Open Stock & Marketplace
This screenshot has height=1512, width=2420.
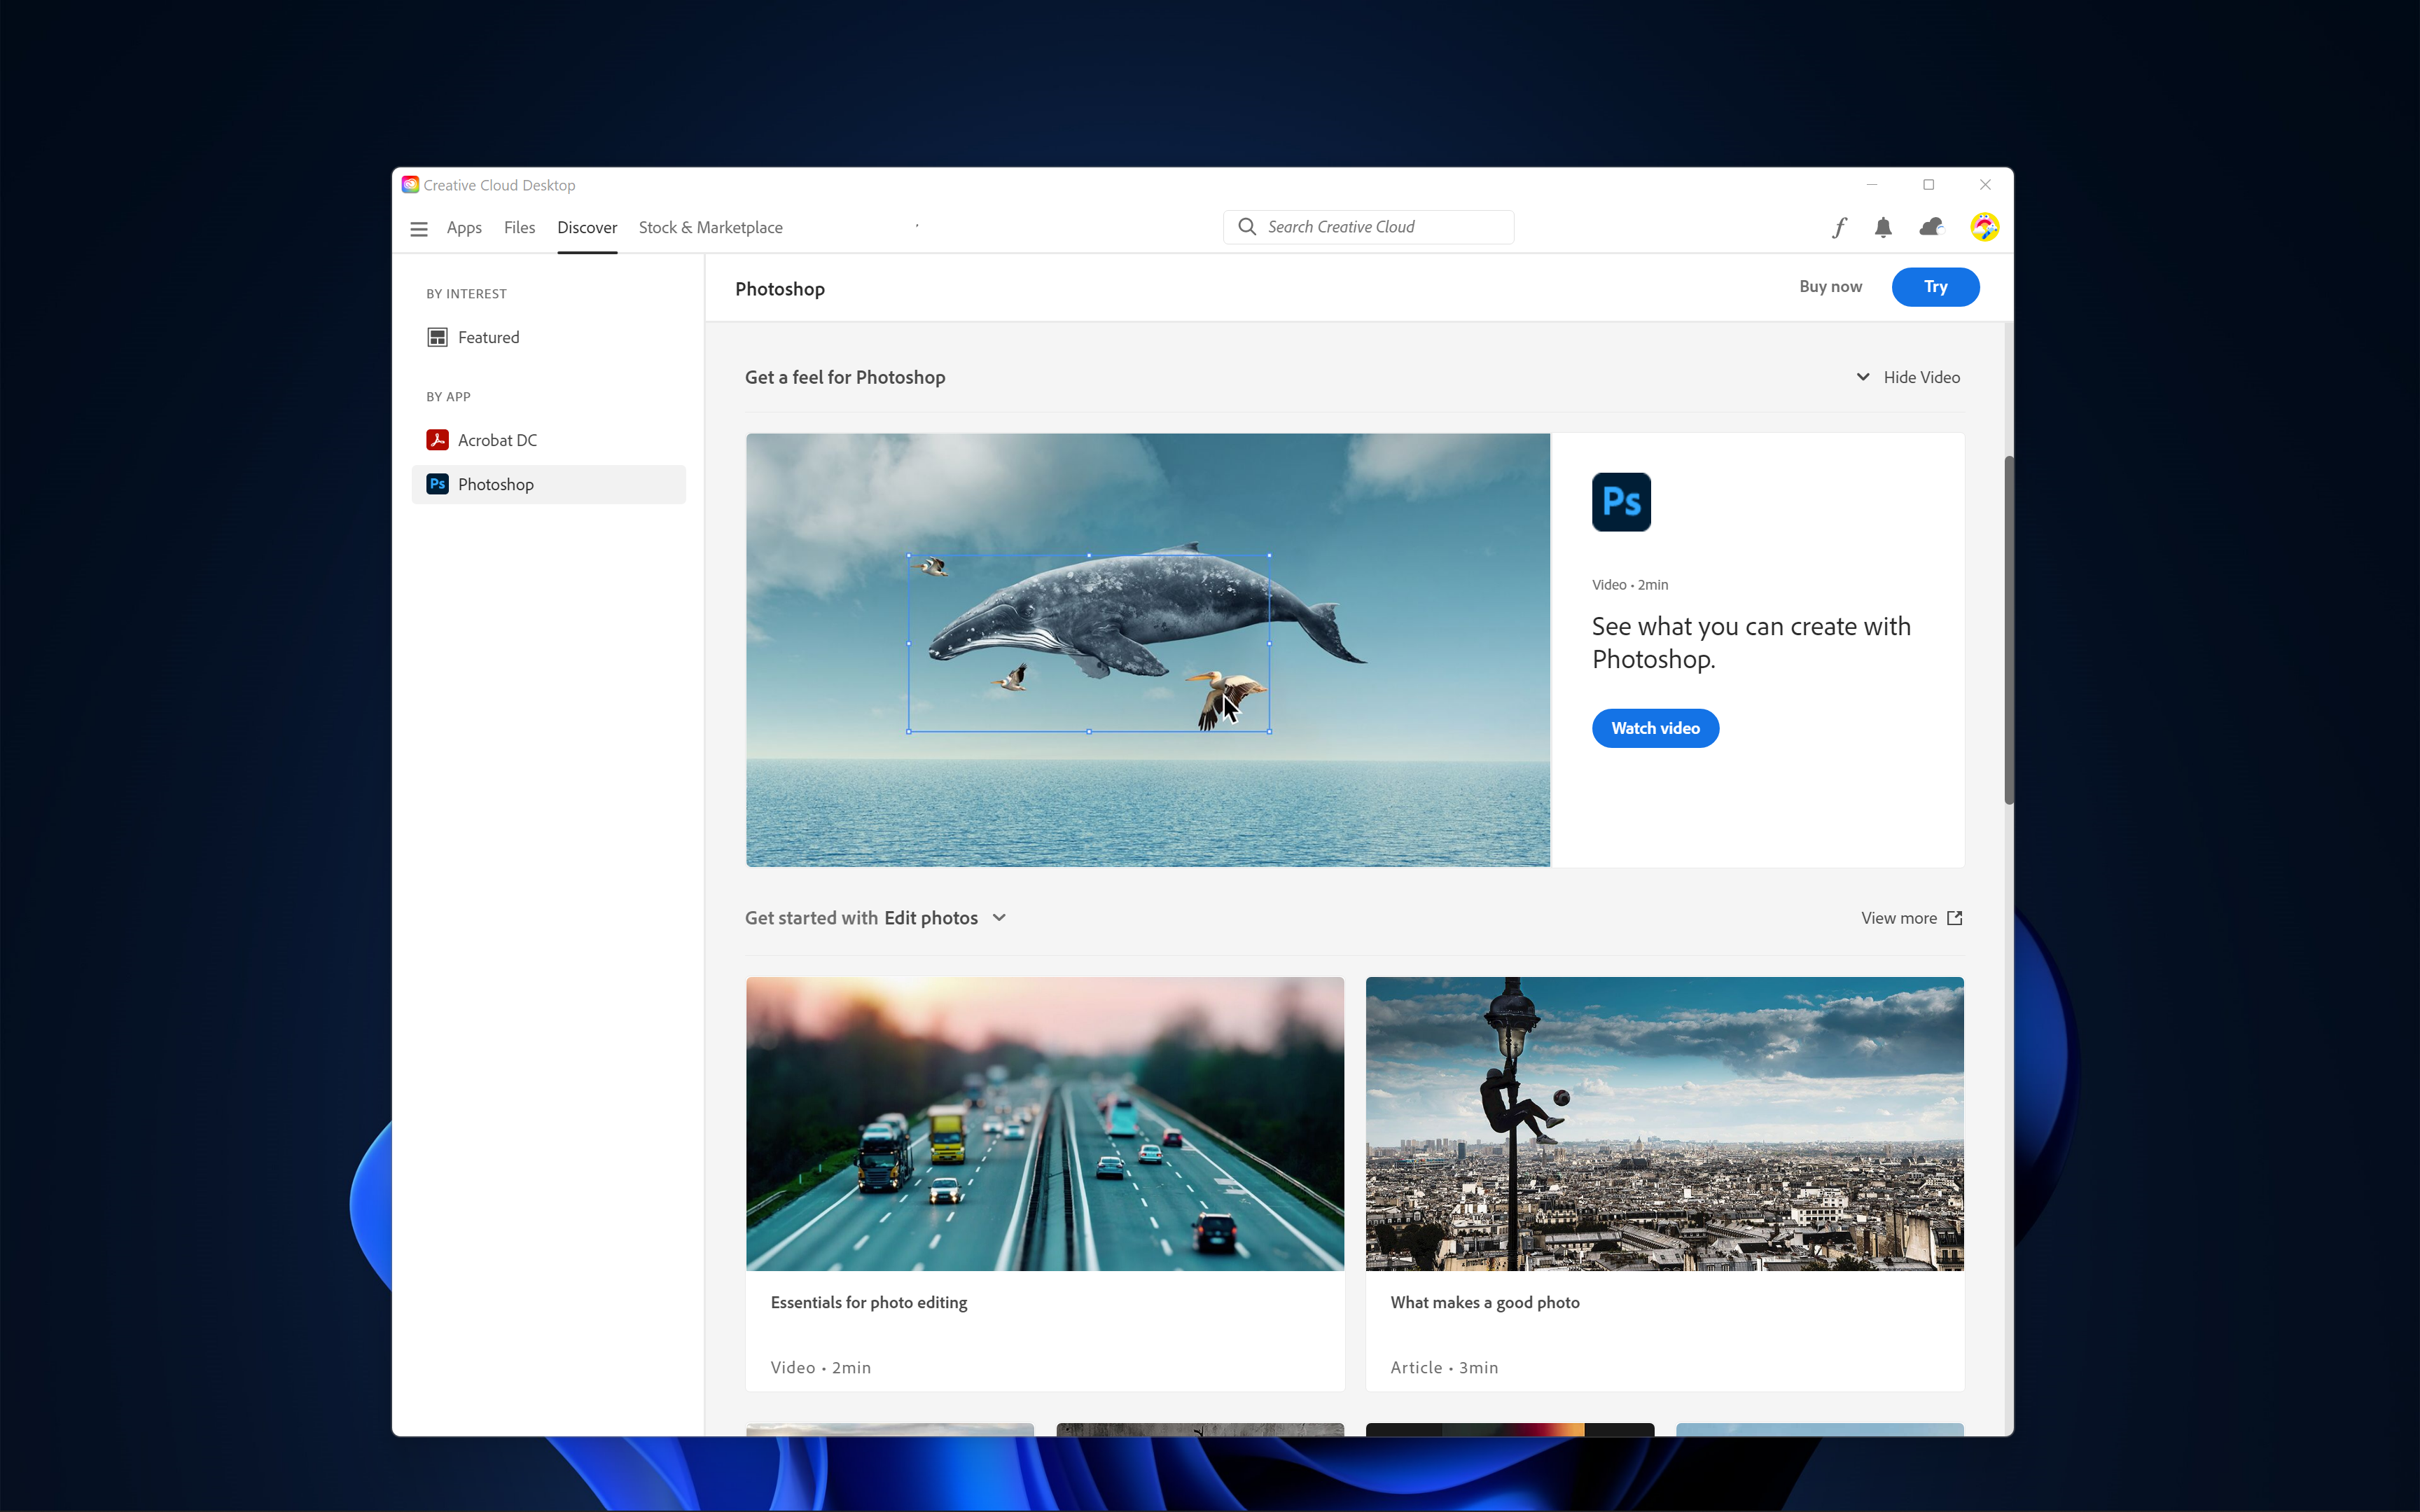(710, 228)
